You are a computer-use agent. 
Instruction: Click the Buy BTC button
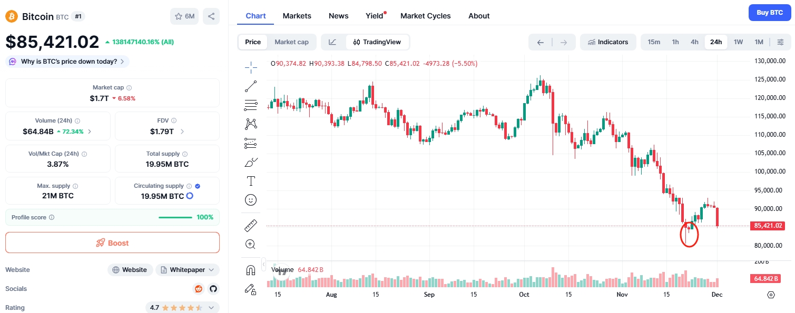click(x=769, y=13)
